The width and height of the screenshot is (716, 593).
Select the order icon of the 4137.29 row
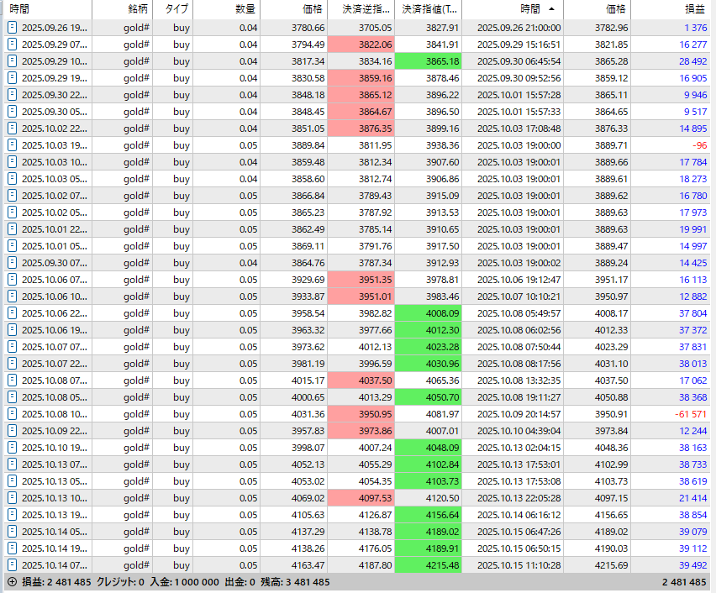coord(13,532)
